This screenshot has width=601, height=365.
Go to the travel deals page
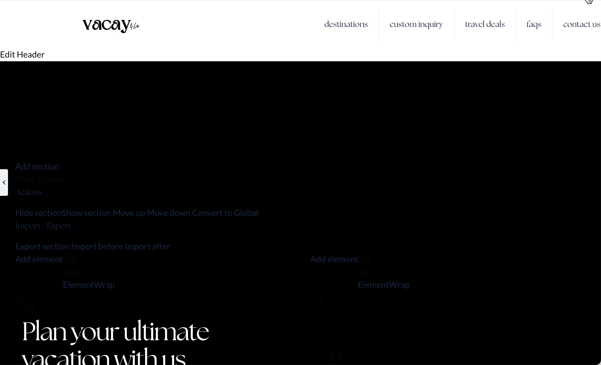485,24
